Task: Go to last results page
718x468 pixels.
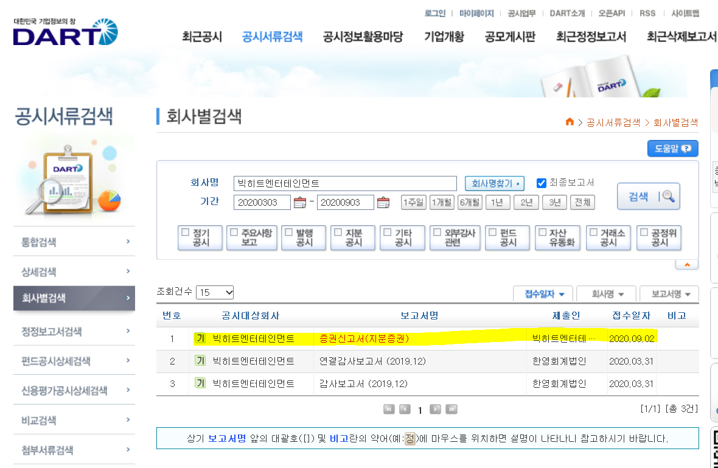Action: coord(451,410)
